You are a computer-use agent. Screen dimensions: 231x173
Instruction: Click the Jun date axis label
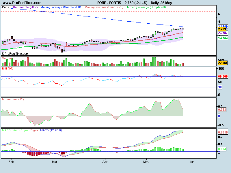tap(192, 162)
